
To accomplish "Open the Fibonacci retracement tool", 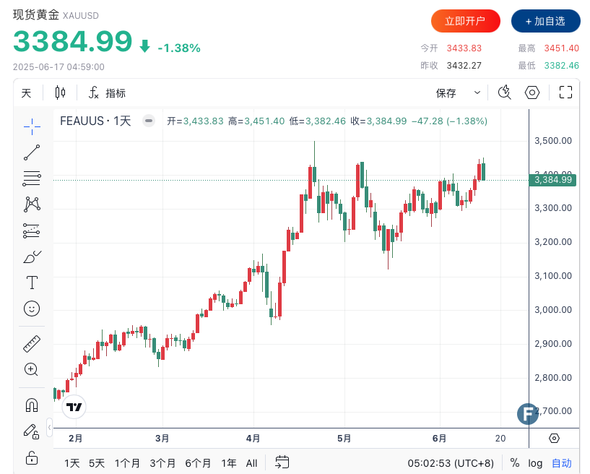I will click(32, 178).
